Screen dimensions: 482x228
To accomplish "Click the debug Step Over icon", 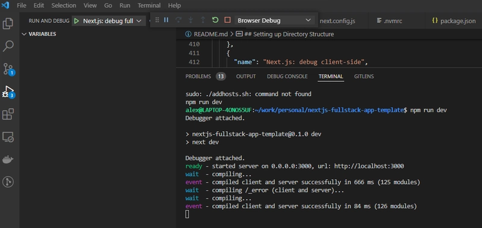I will pyautogui.click(x=178, y=20).
